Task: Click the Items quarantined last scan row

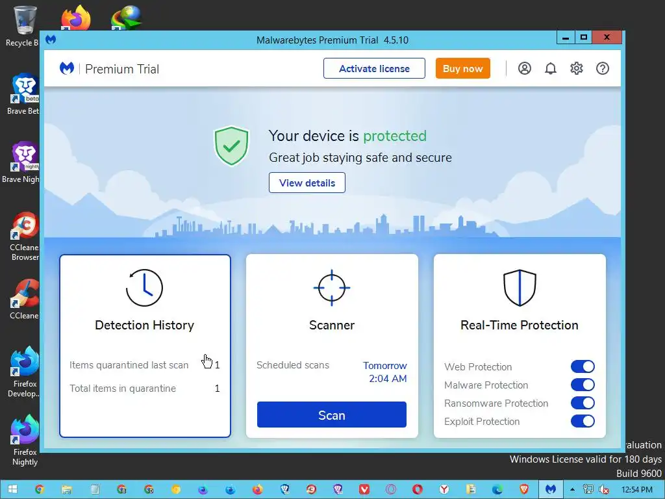Action: (x=145, y=365)
